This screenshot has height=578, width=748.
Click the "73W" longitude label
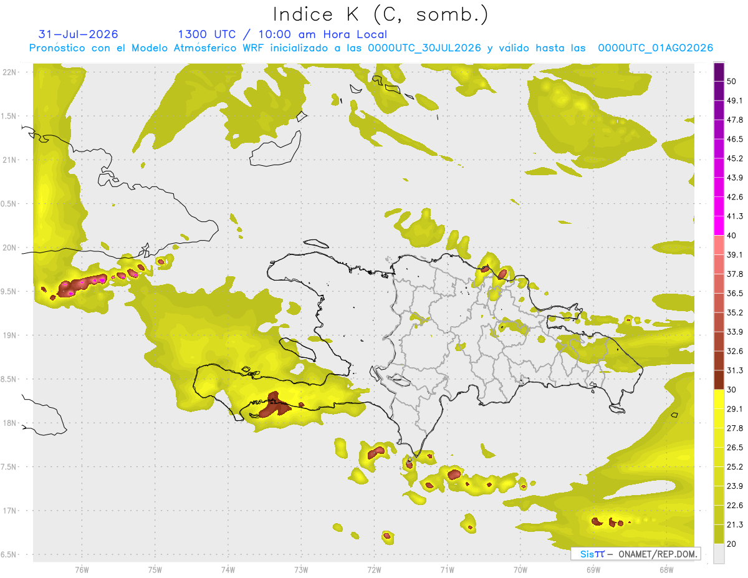(x=301, y=569)
